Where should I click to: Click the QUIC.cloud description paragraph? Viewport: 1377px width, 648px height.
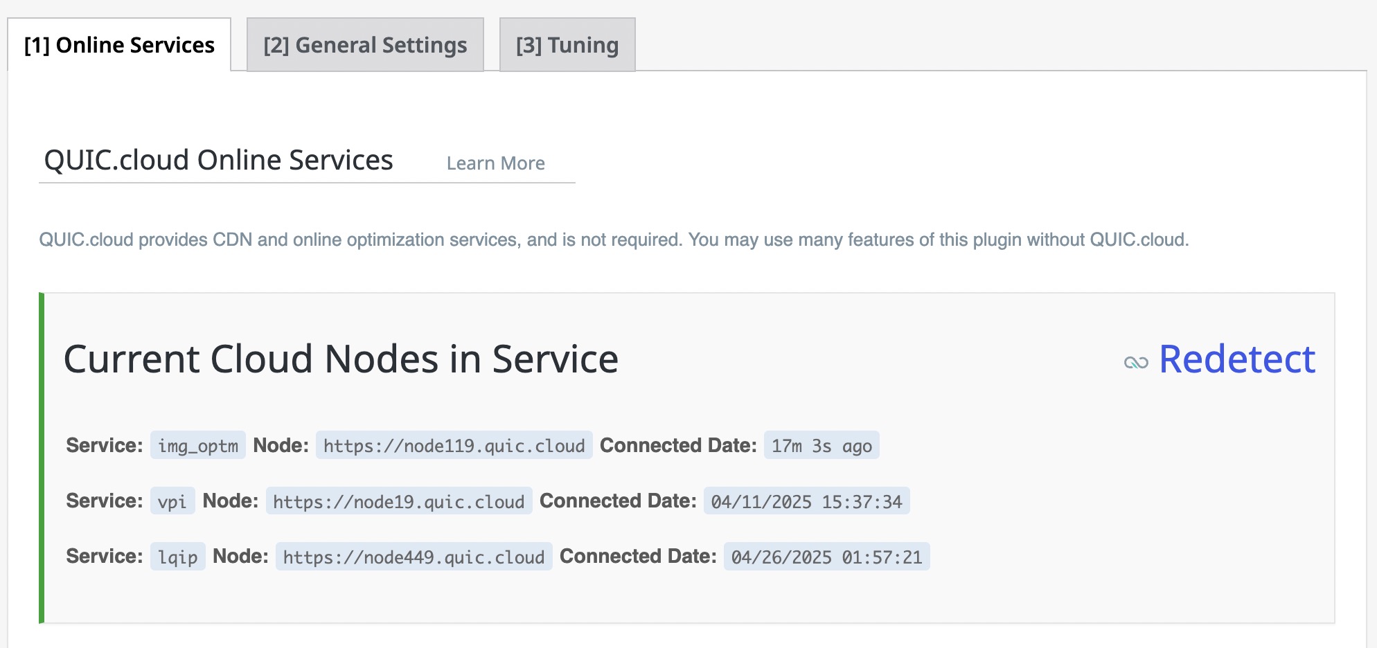614,240
